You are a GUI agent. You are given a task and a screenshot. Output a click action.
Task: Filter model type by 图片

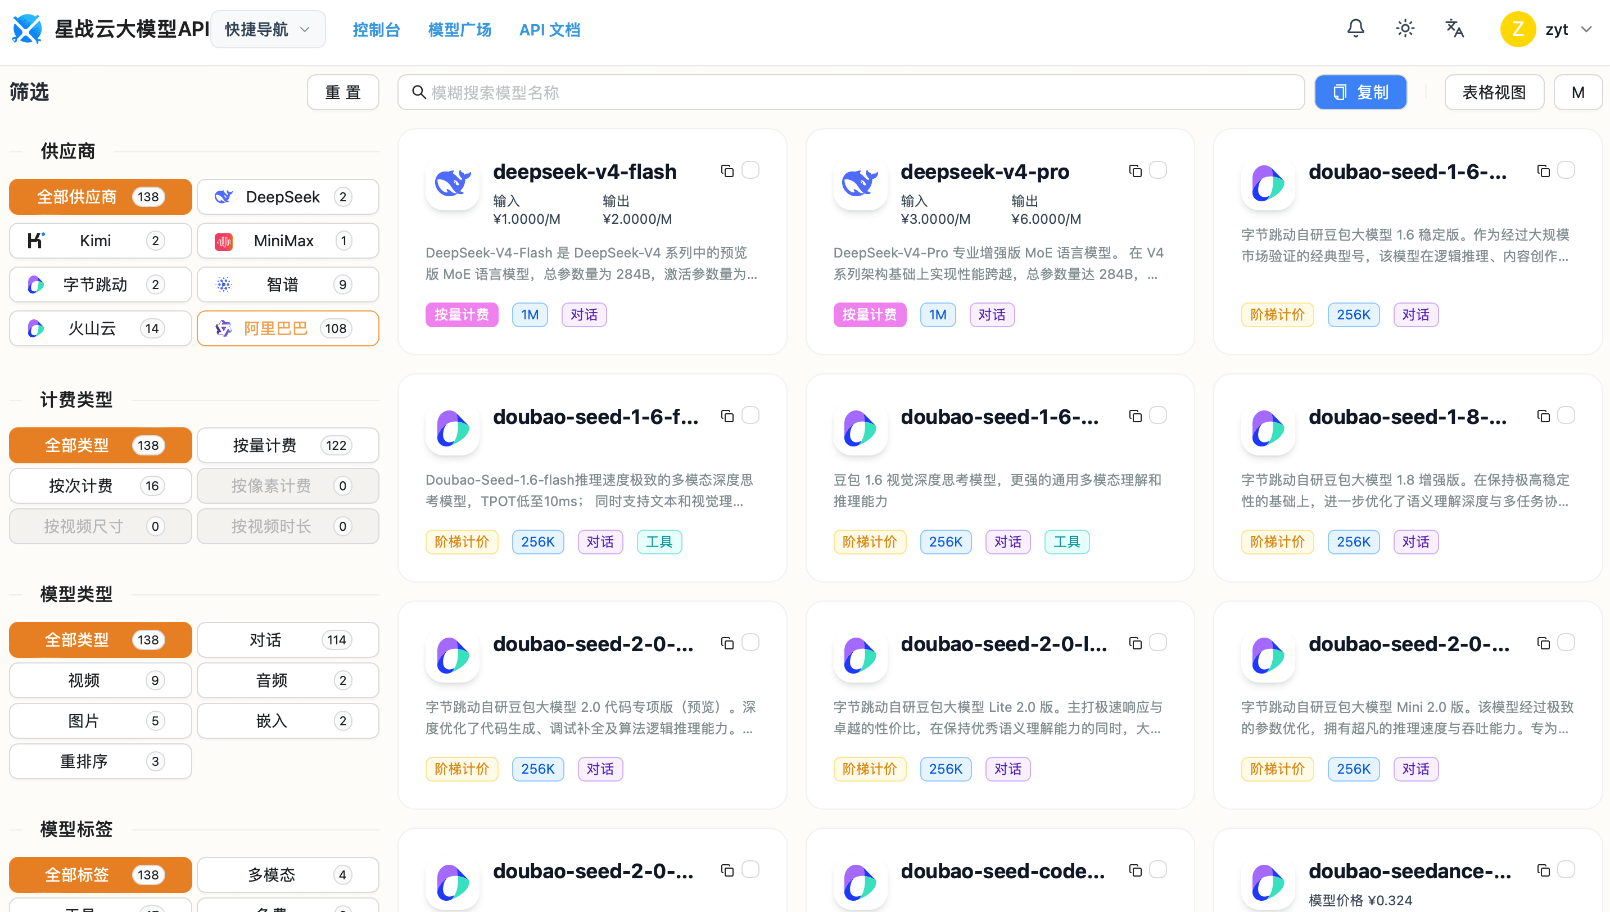pos(100,721)
